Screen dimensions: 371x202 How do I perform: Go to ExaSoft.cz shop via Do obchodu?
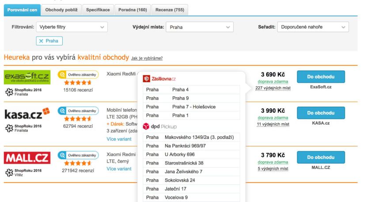coord(321,77)
